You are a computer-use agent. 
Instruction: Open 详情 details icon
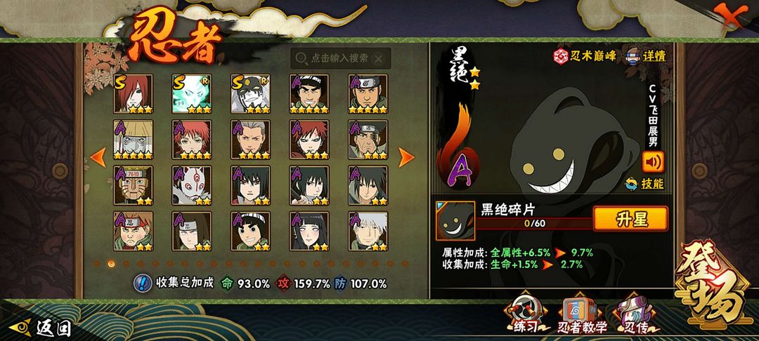(647, 56)
